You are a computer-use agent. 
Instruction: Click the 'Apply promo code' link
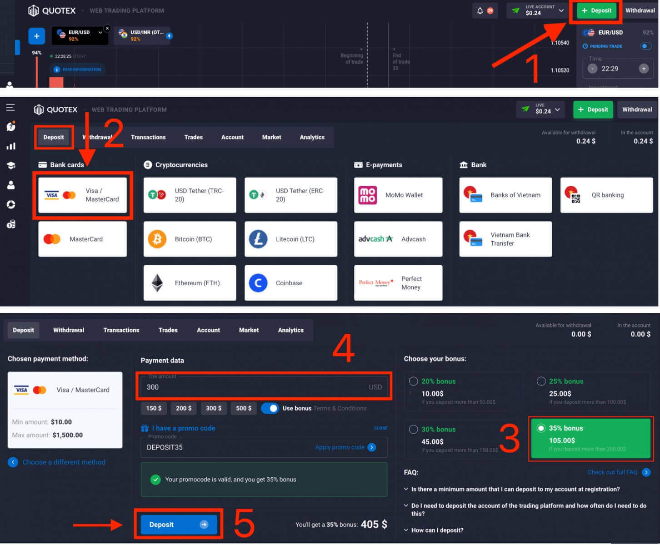coord(341,447)
